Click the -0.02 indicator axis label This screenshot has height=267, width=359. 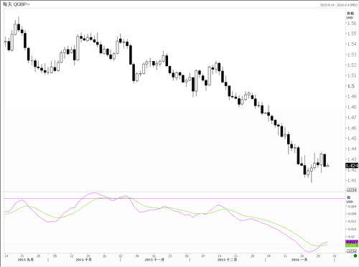352,237
